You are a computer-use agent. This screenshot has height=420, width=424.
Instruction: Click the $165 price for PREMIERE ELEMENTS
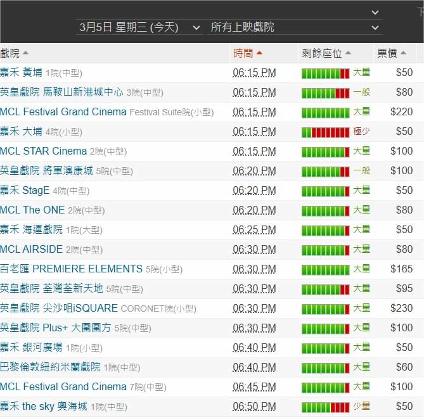coord(401,269)
